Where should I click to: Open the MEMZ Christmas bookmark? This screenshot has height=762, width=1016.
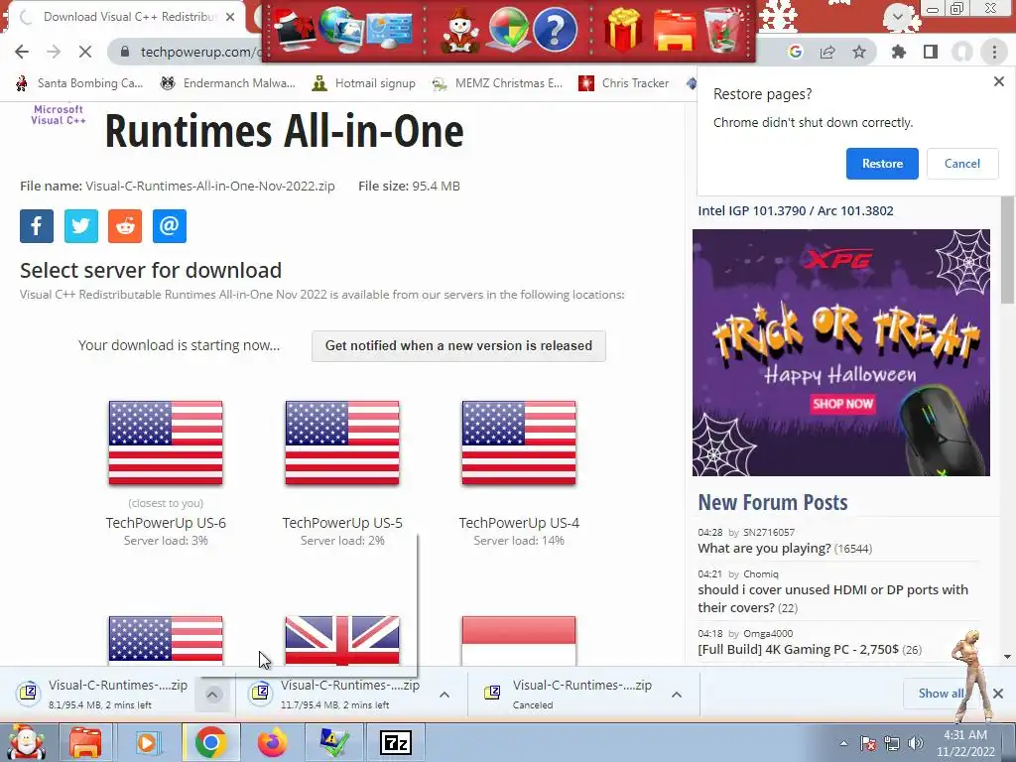[499, 83]
